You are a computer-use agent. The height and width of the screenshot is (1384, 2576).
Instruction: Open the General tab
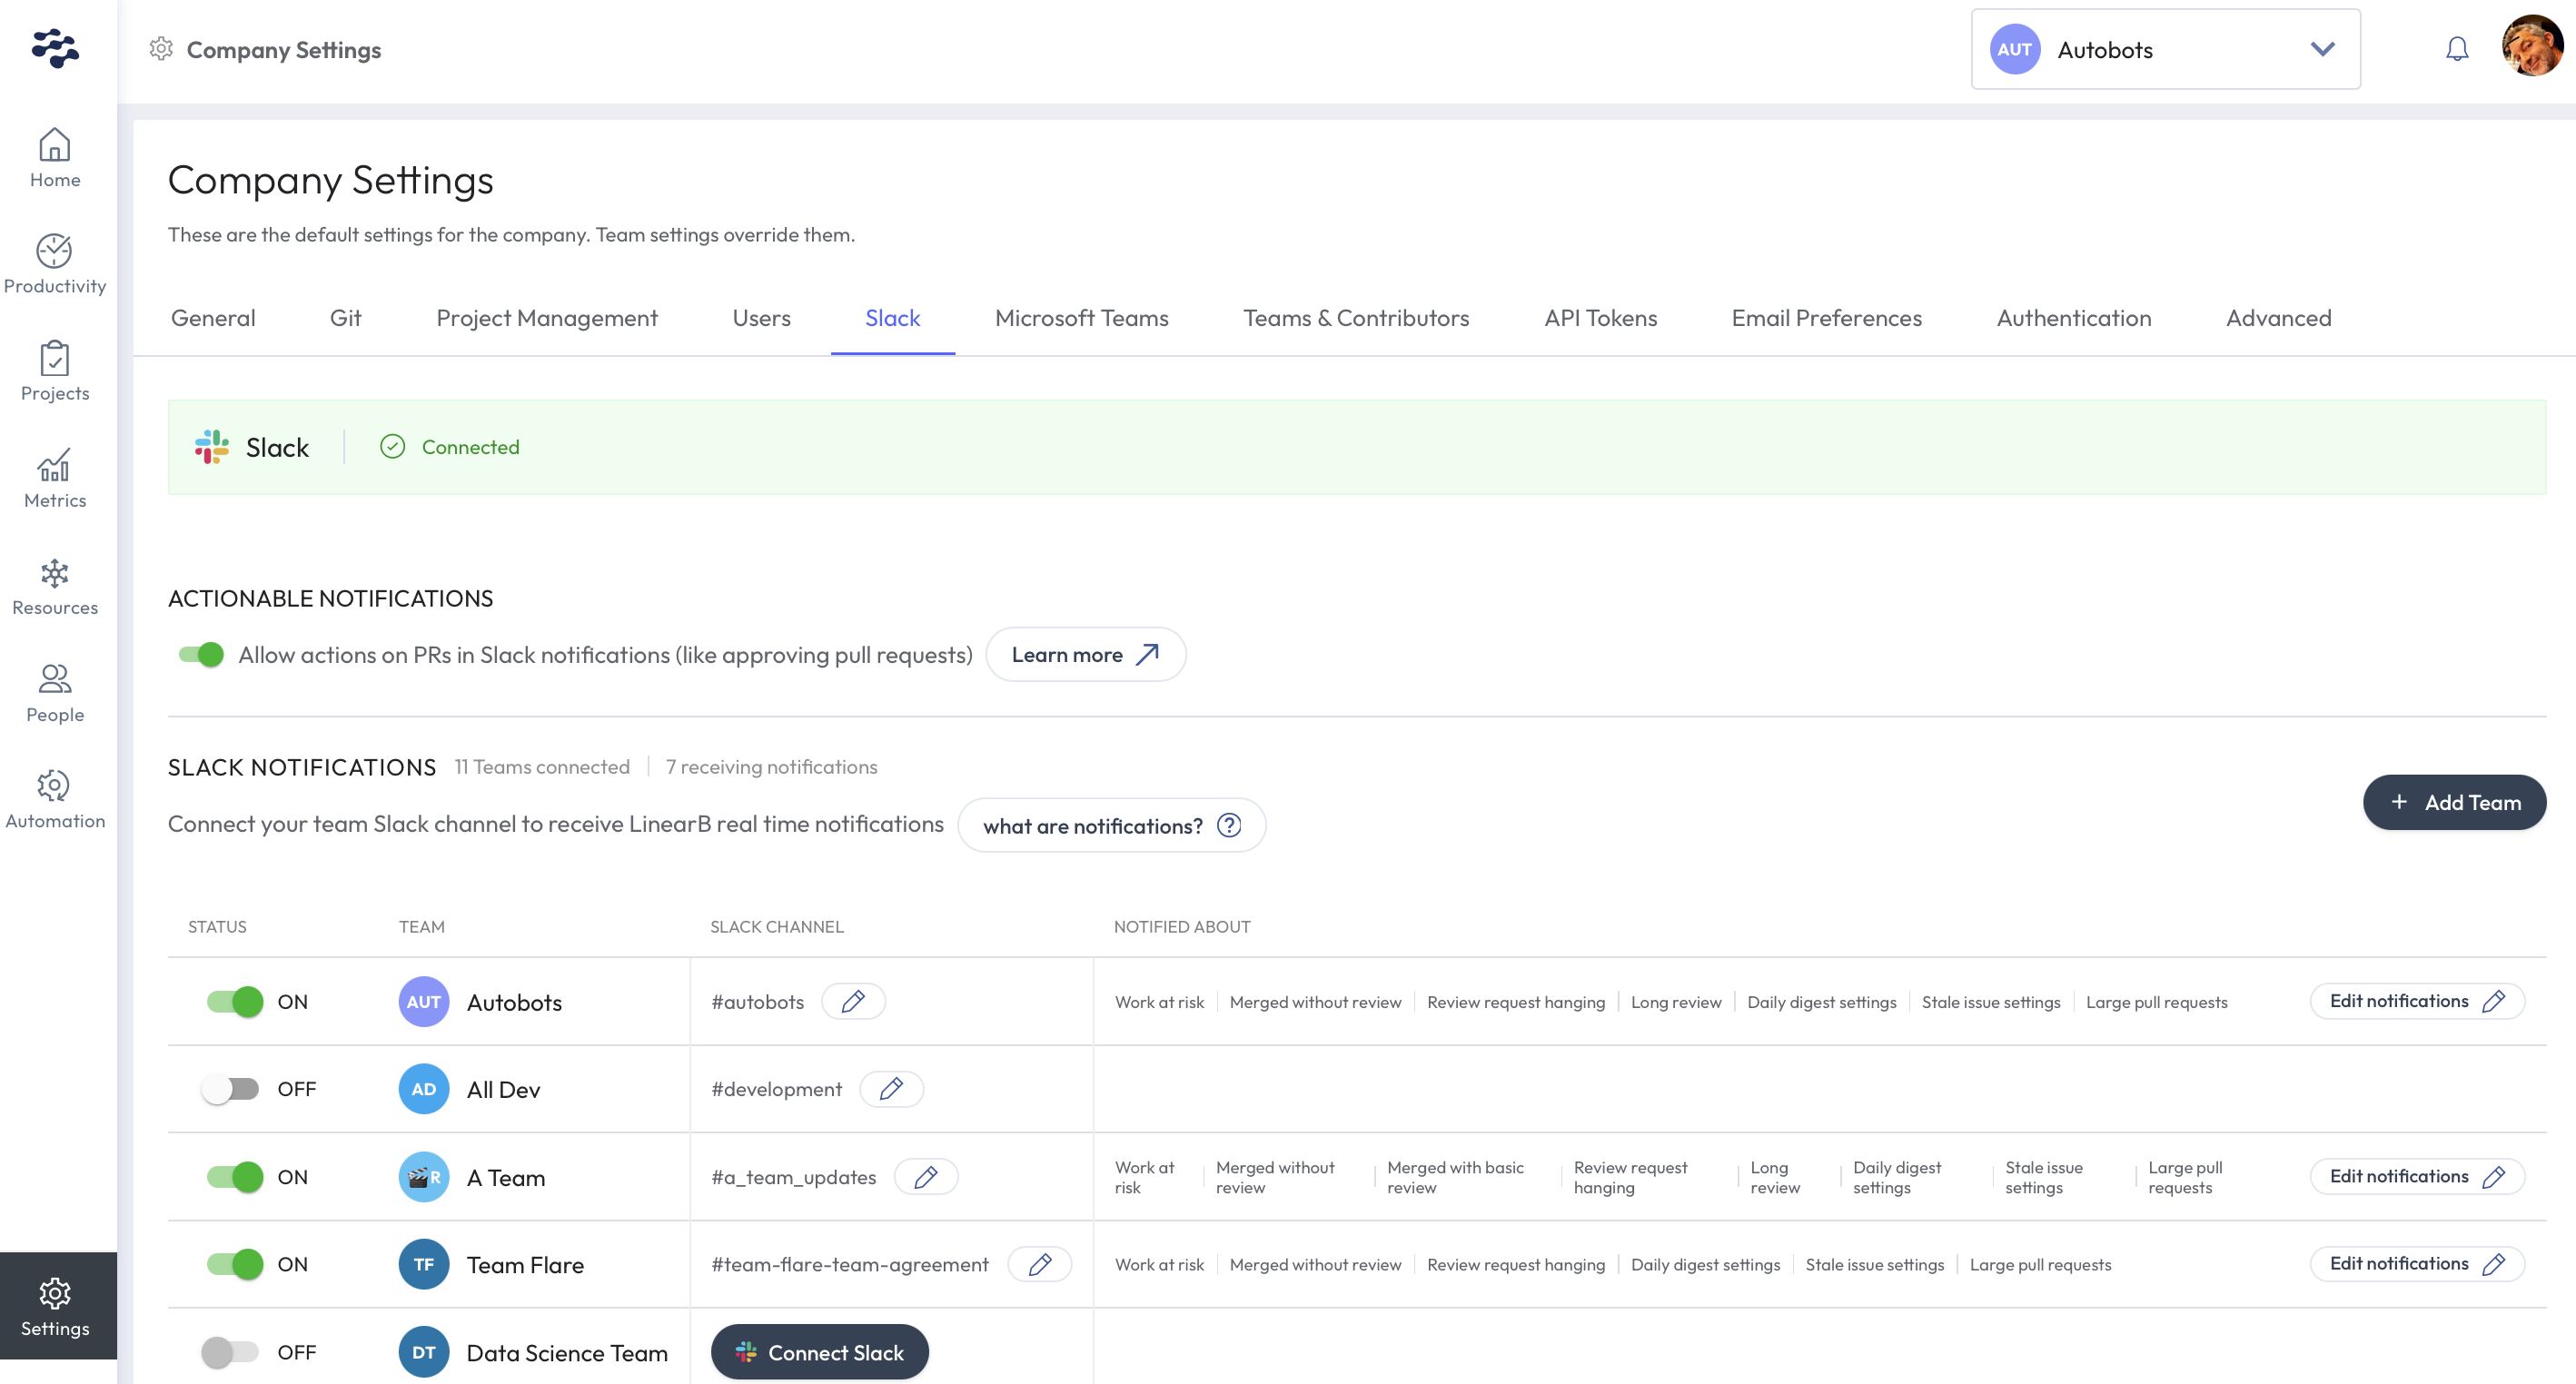[213, 318]
